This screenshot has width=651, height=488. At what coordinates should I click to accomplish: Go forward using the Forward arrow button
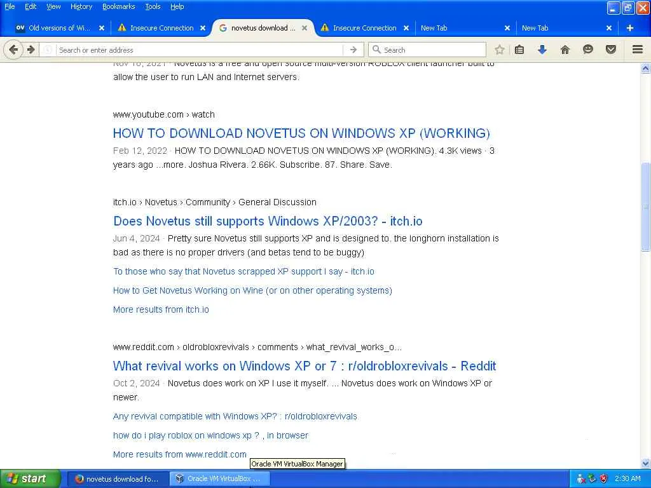coord(31,50)
